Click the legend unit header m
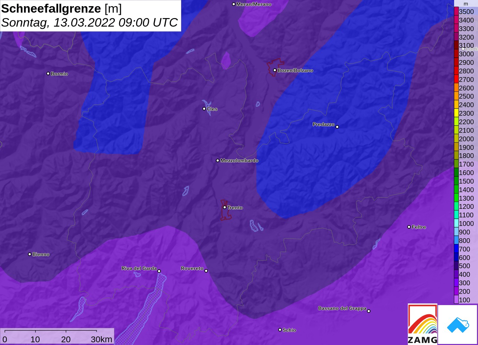This screenshot has width=478, height=345. coord(466,4)
